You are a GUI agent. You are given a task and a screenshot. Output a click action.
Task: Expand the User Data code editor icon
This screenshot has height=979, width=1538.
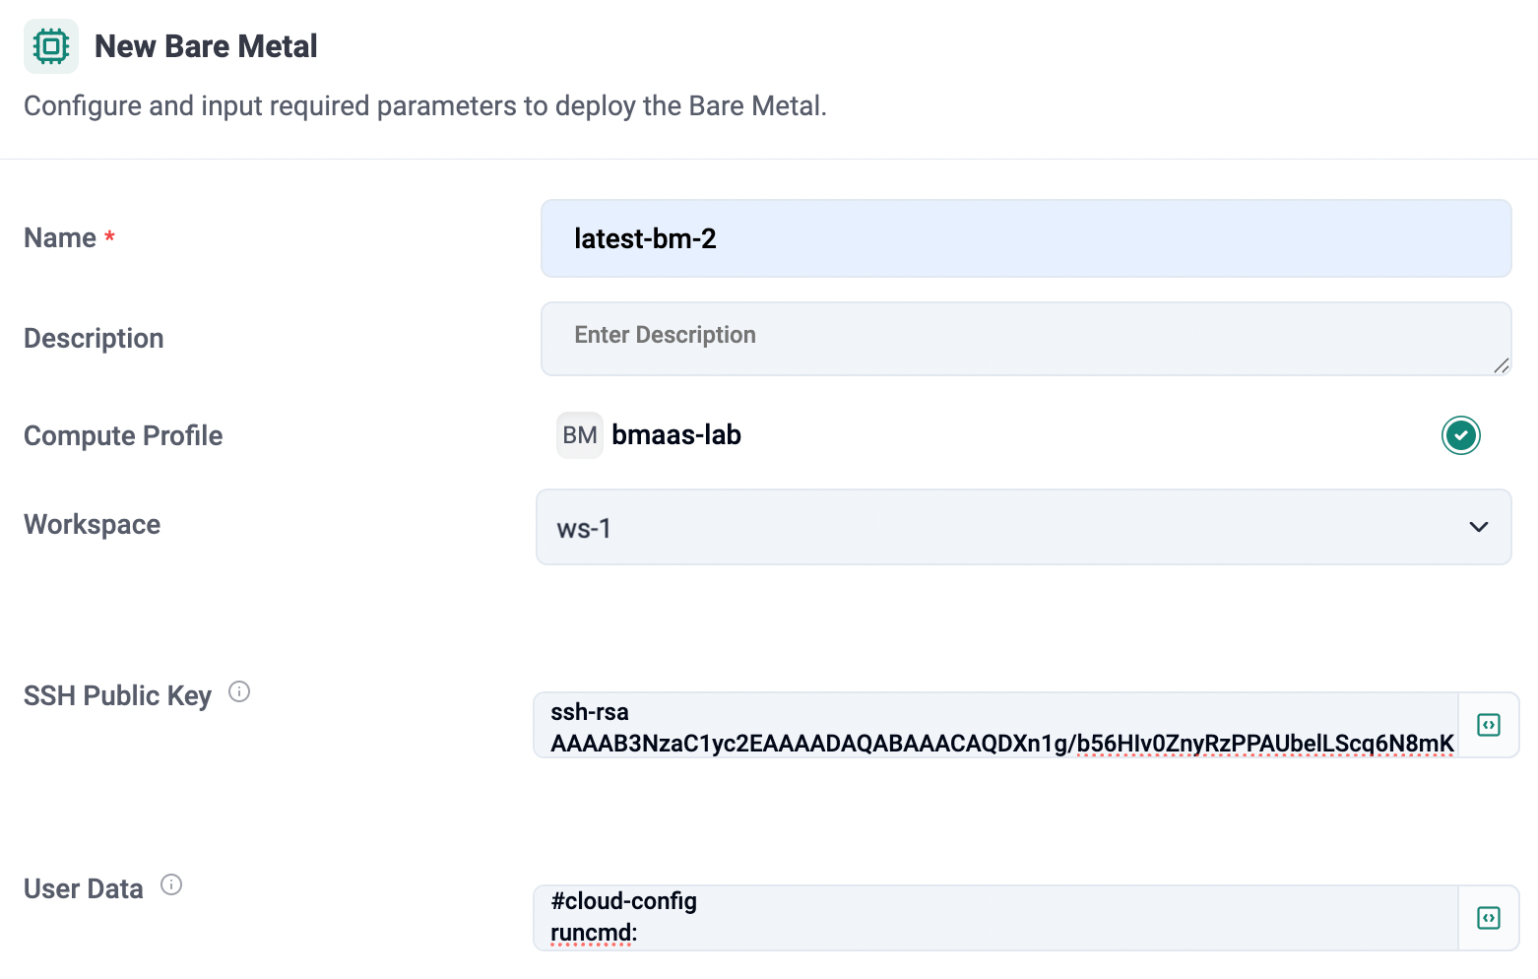click(1489, 918)
